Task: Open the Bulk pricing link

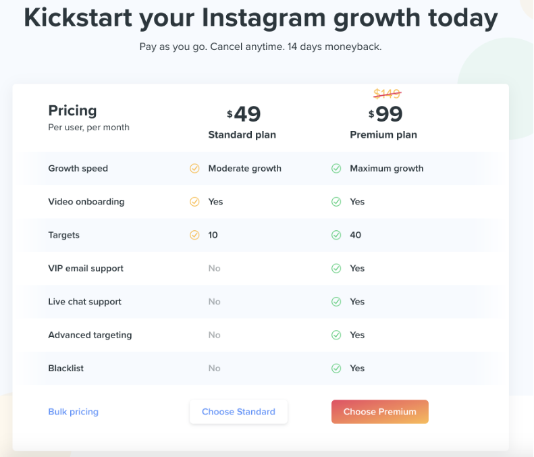Action: [73, 412]
